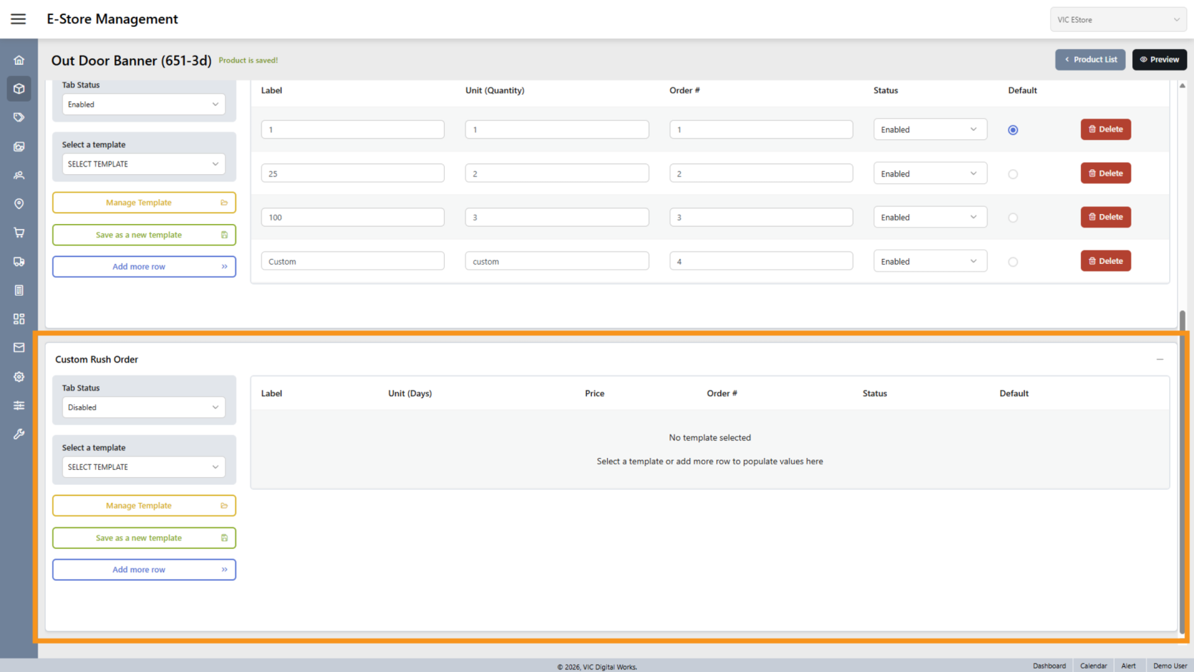Viewport: 1194px width, 672px height.
Task: Go to home via sidebar house icon
Action: (x=19, y=60)
